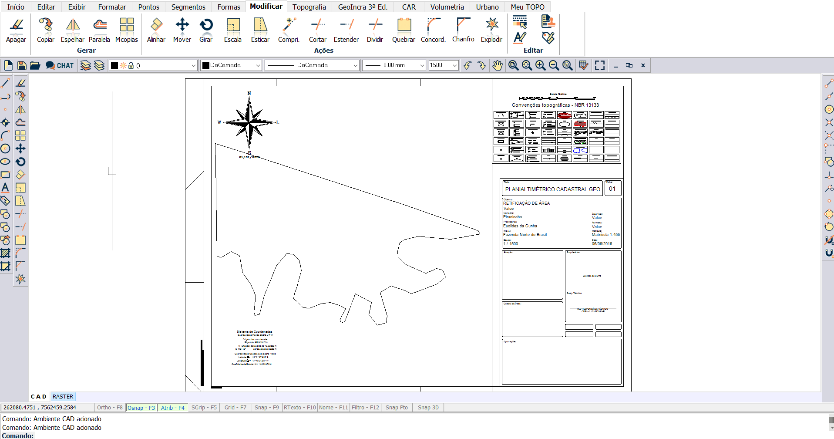Toggle Grid - F7 display
This screenshot has width=834, height=439.
click(x=235, y=408)
